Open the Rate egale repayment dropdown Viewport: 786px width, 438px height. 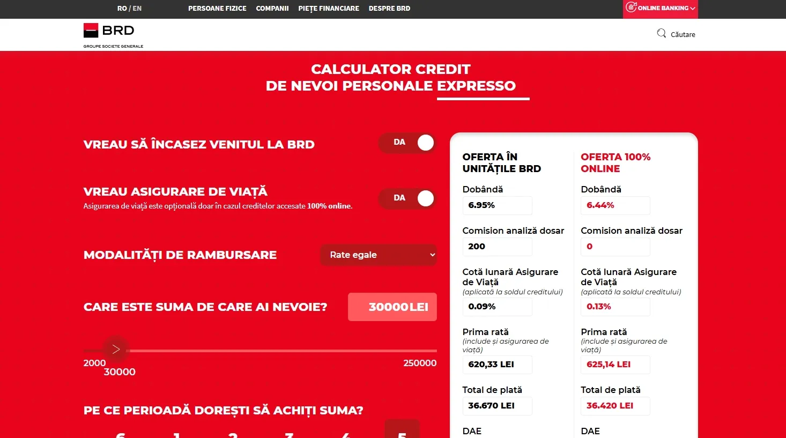point(379,255)
